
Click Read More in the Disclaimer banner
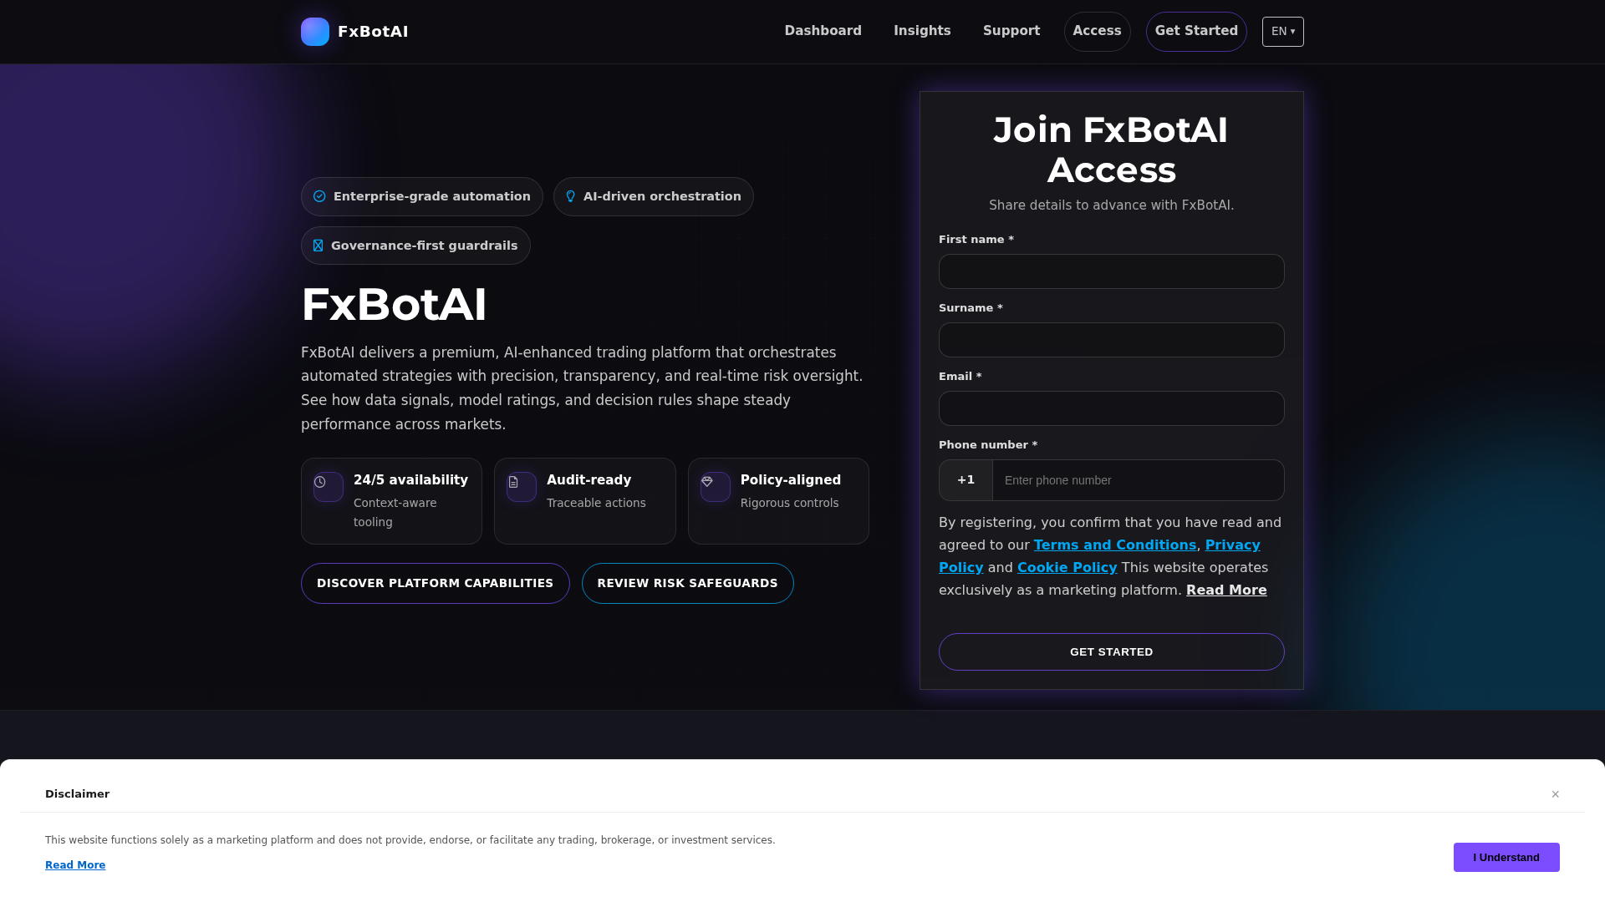click(75, 865)
